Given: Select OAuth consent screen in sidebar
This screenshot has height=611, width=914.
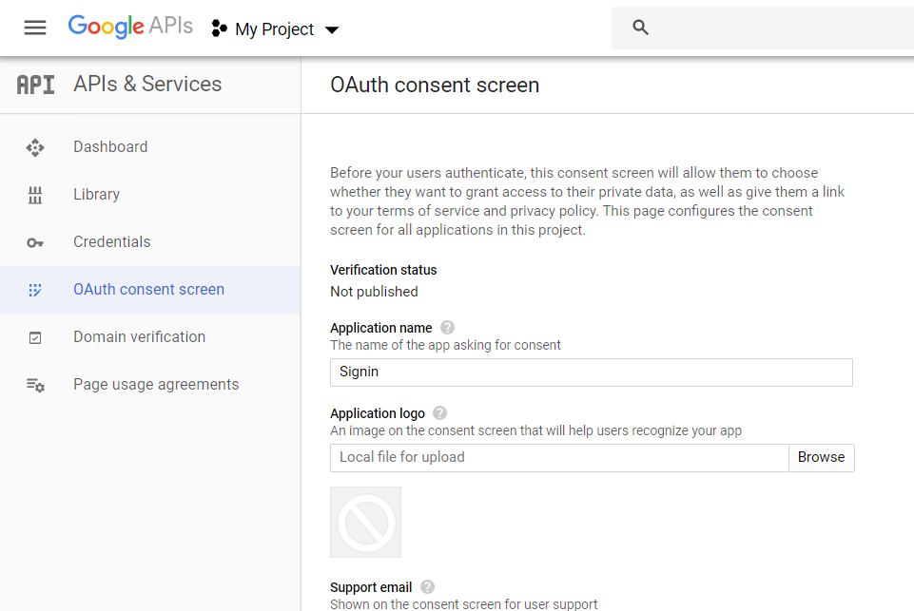Looking at the screenshot, I should tap(150, 290).
